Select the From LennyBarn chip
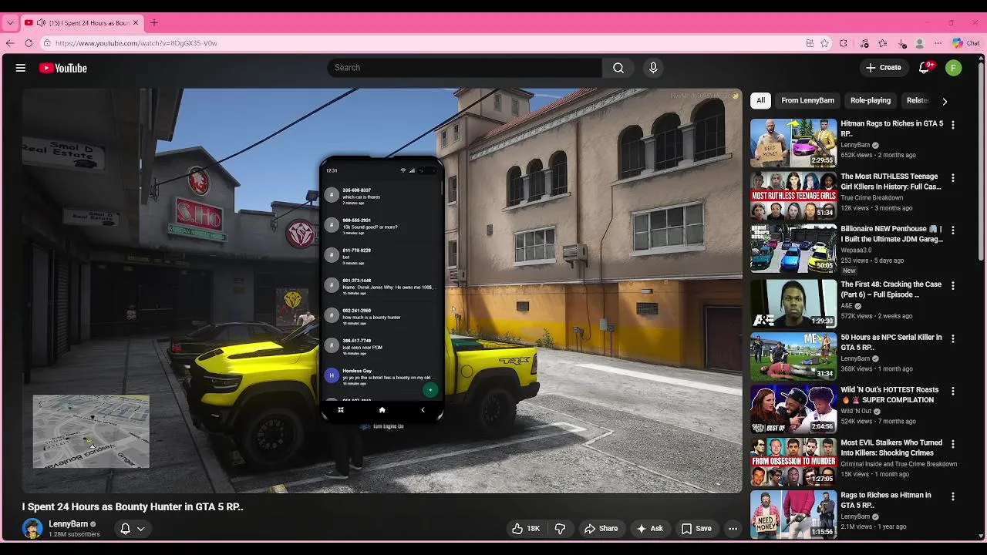Screen dimensions: 987x555 coord(807,100)
